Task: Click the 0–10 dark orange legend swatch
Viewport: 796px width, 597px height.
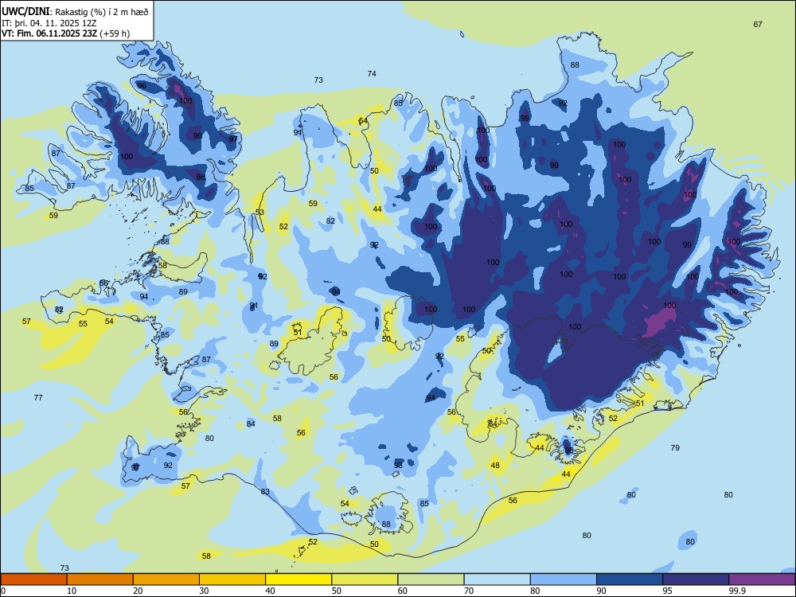Action: tap(33, 579)
